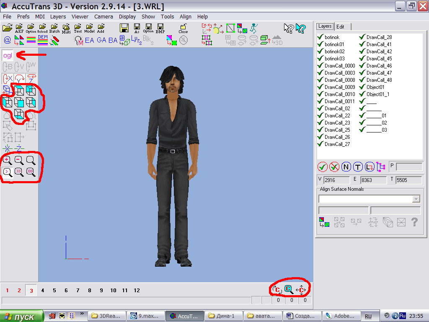
Task: Click the Save As icon
Action: 137,29
